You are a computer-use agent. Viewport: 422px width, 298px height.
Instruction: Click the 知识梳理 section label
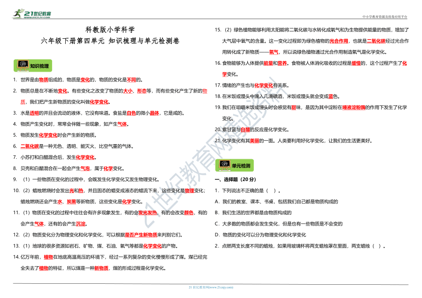39,66
